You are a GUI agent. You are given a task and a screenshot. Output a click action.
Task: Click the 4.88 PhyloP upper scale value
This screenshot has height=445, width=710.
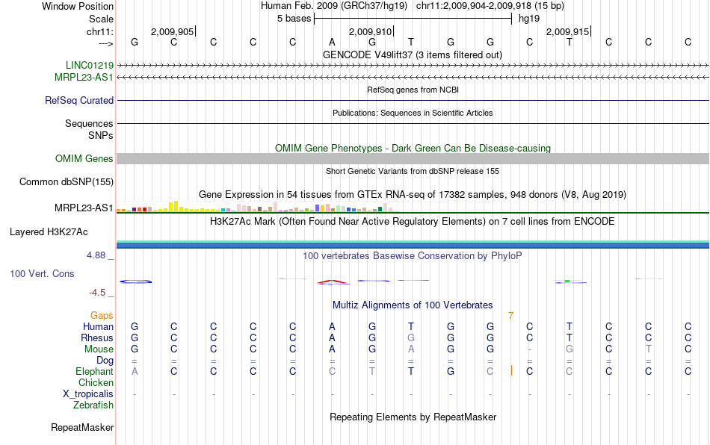96,255
